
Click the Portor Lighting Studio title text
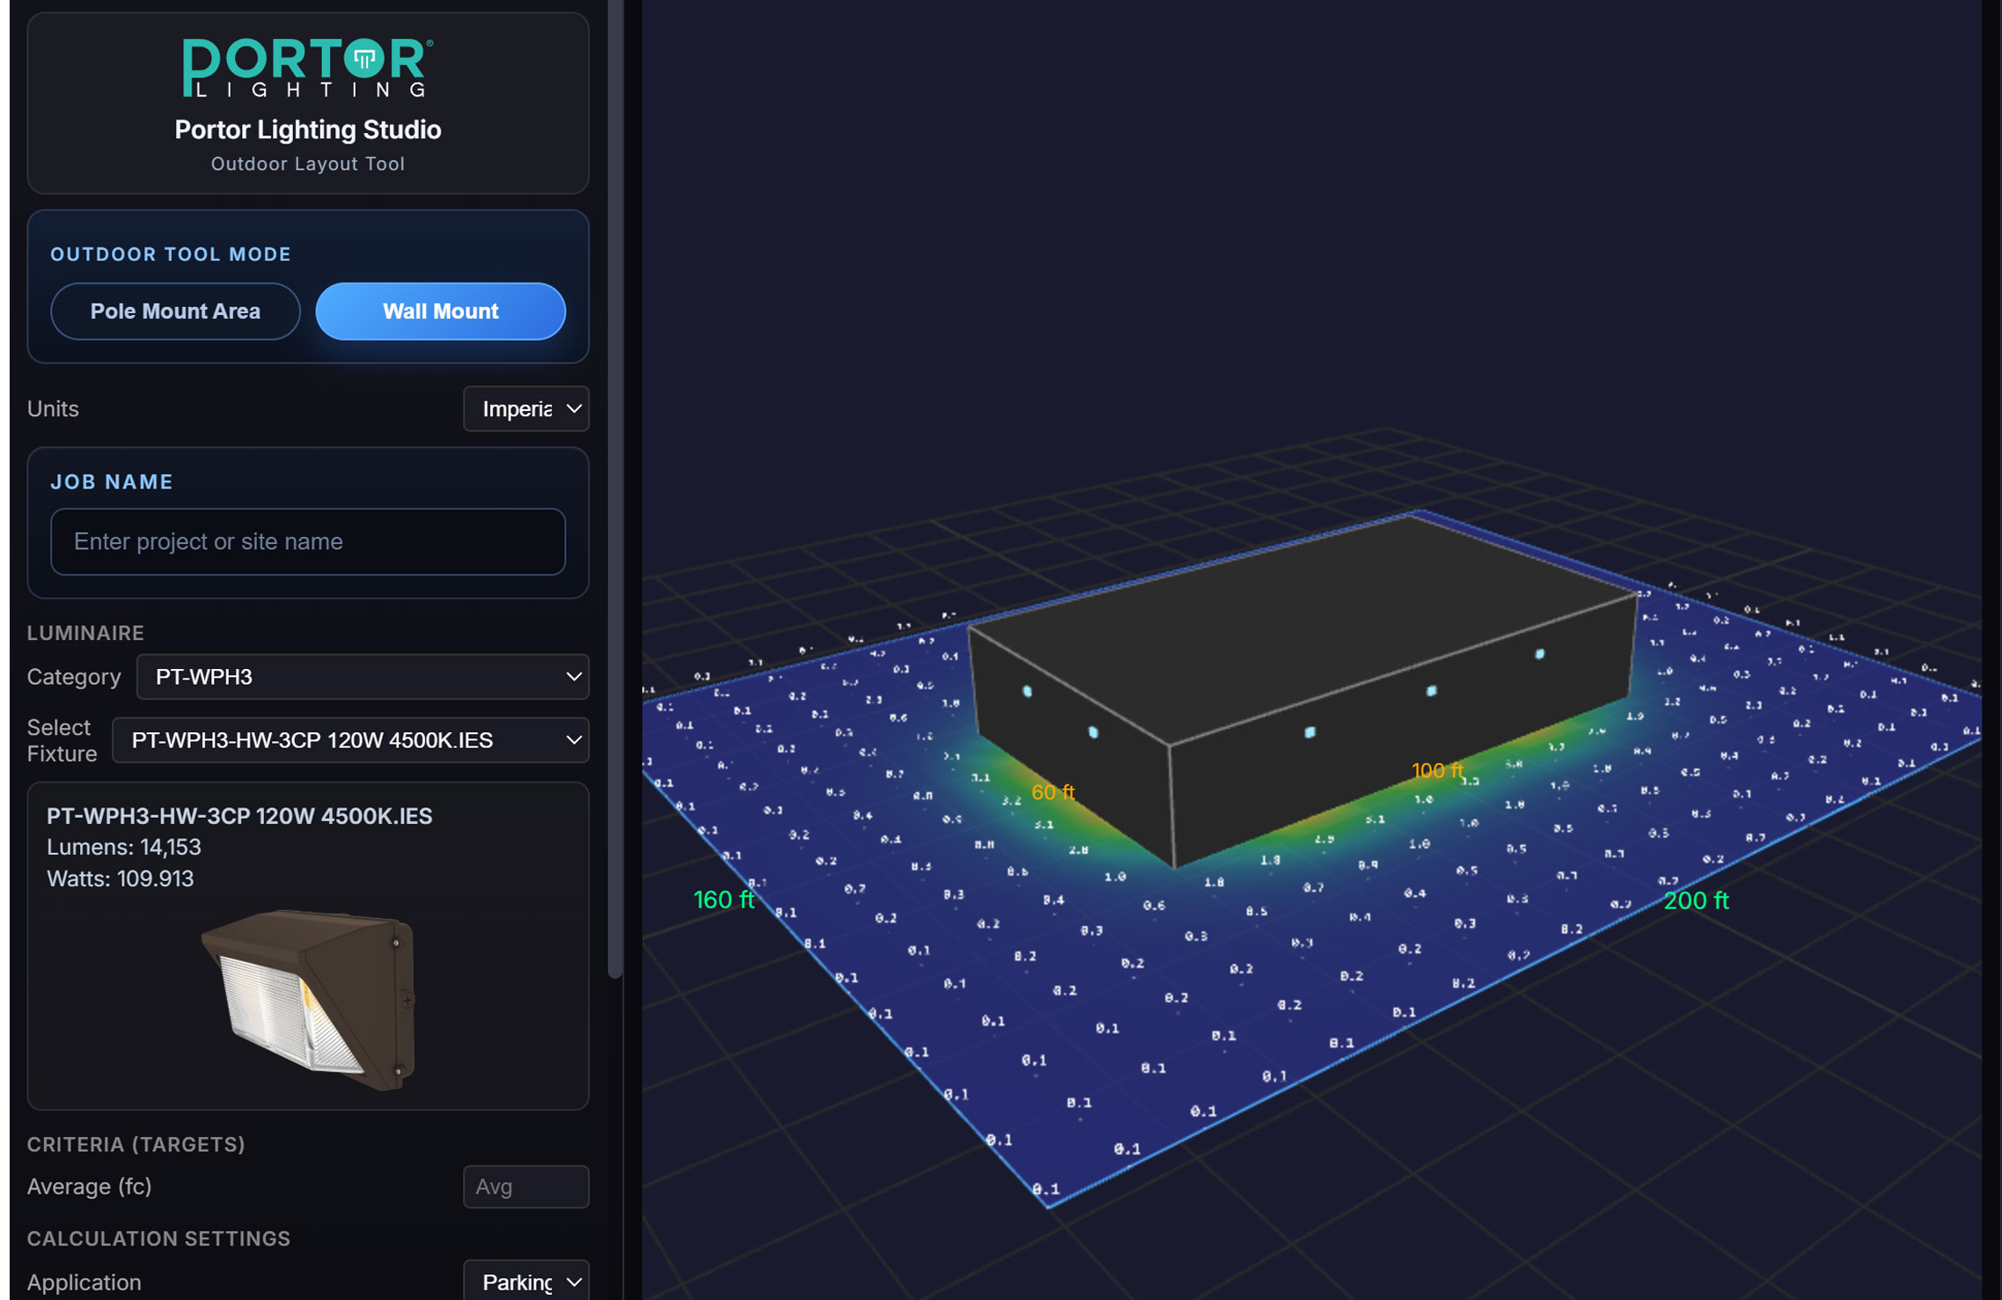coord(308,130)
